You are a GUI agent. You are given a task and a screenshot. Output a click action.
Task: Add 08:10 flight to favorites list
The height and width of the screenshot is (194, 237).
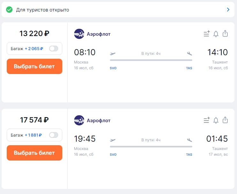click(x=207, y=34)
